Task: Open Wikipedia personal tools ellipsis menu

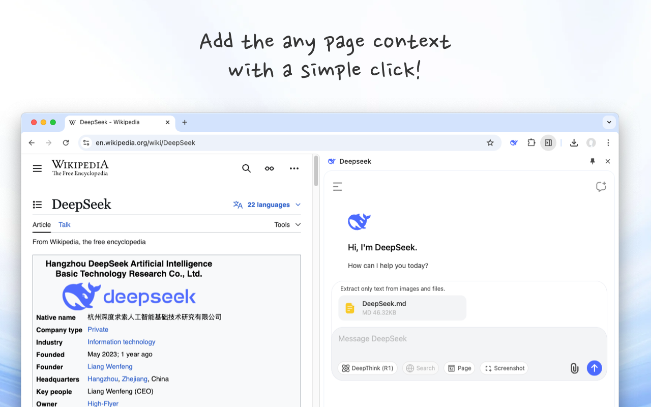Action: click(294, 168)
